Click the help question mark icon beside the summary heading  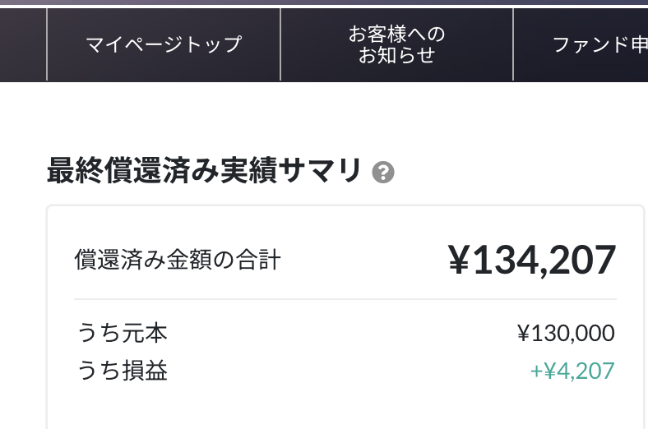click(x=383, y=173)
